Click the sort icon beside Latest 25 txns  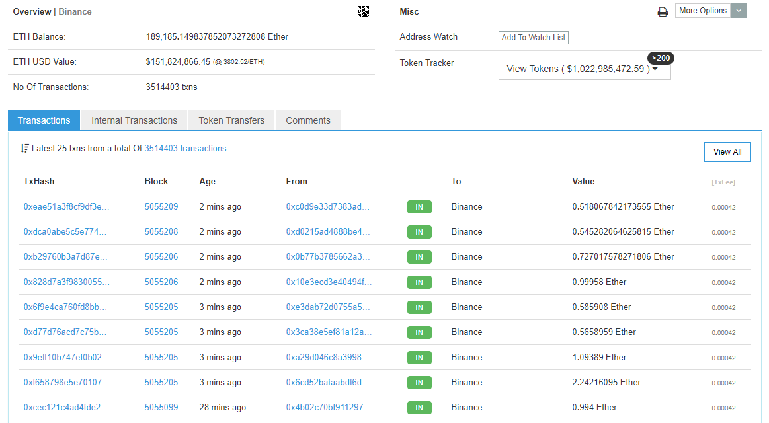24,148
